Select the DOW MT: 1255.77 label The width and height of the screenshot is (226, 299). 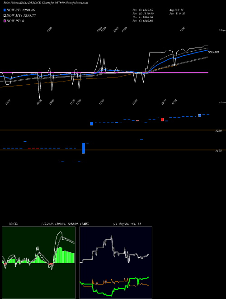click(21, 16)
